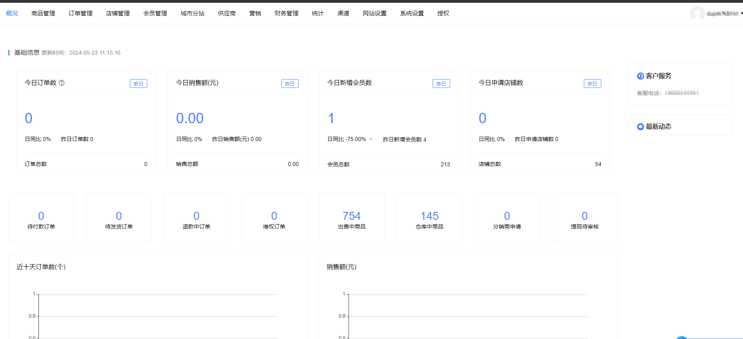The image size is (743, 339).
Task: Toggle 昨日 on the 今日新增会员数 card
Action: 441,84
